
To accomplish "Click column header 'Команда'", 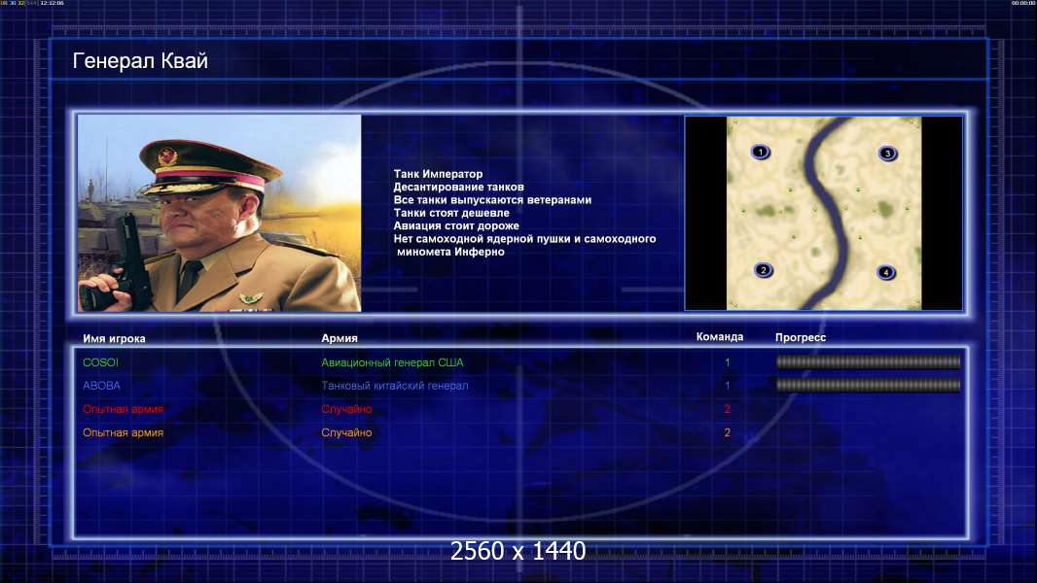I will [720, 337].
